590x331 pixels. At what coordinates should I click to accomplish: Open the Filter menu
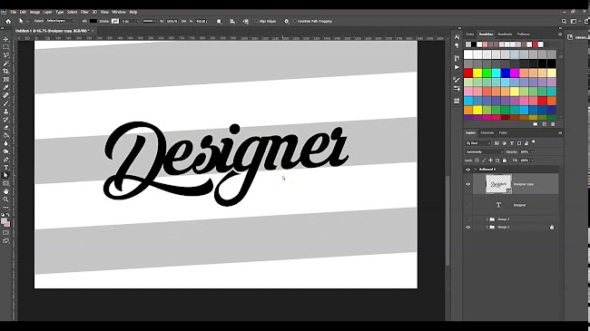click(x=84, y=12)
